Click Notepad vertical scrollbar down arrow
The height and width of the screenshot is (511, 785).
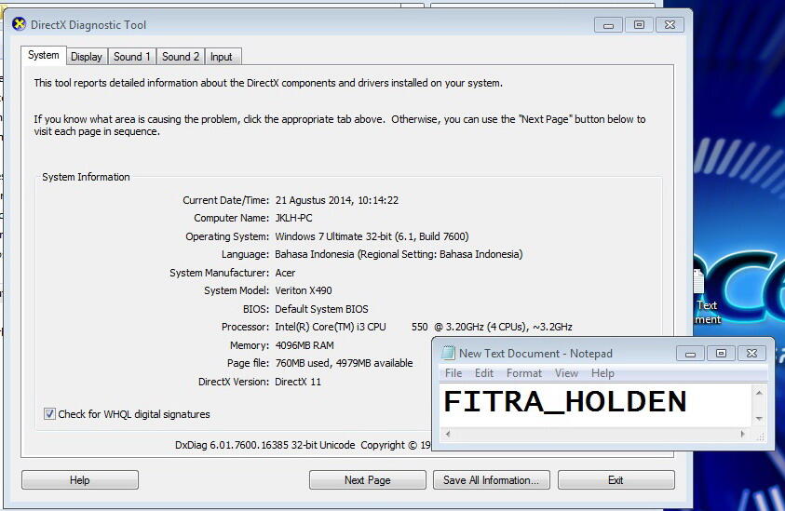[x=759, y=419]
